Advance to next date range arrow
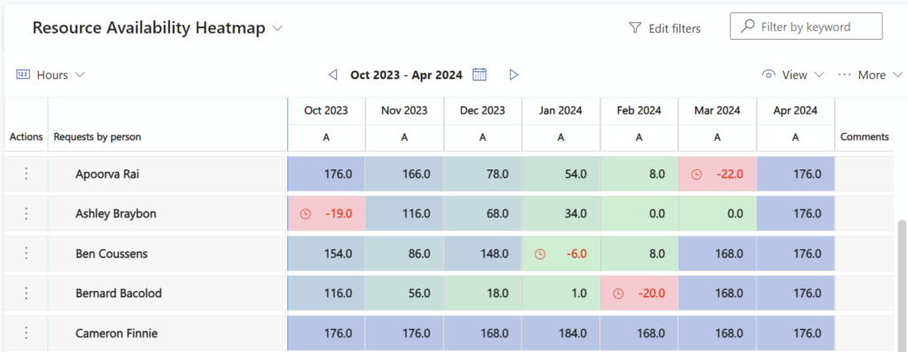This screenshot has width=908, height=352. 513,74
